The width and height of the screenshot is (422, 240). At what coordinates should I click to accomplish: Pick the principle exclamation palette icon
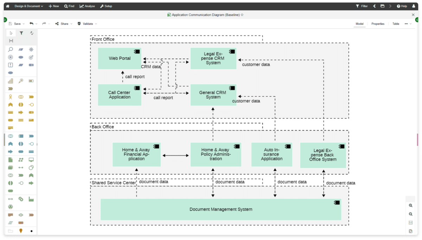click(11, 65)
